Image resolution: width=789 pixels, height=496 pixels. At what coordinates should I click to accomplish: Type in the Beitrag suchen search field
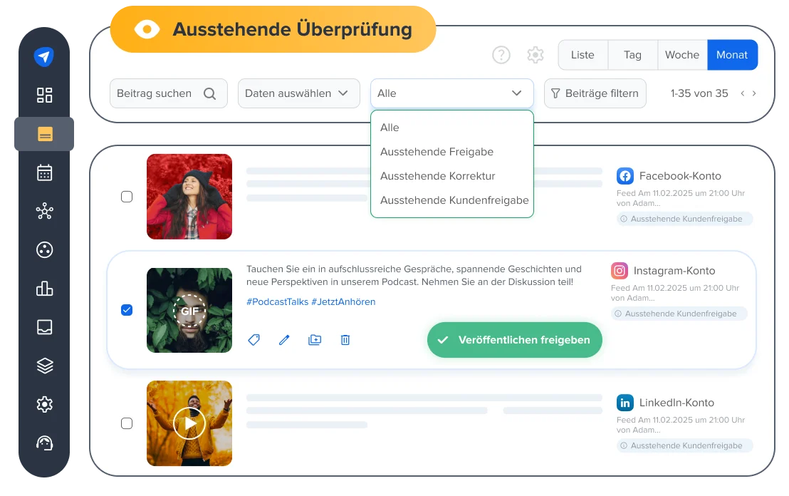(x=164, y=93)
